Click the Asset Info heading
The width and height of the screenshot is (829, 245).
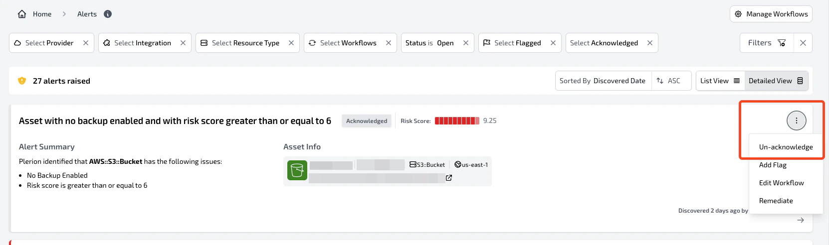point(302,147)
